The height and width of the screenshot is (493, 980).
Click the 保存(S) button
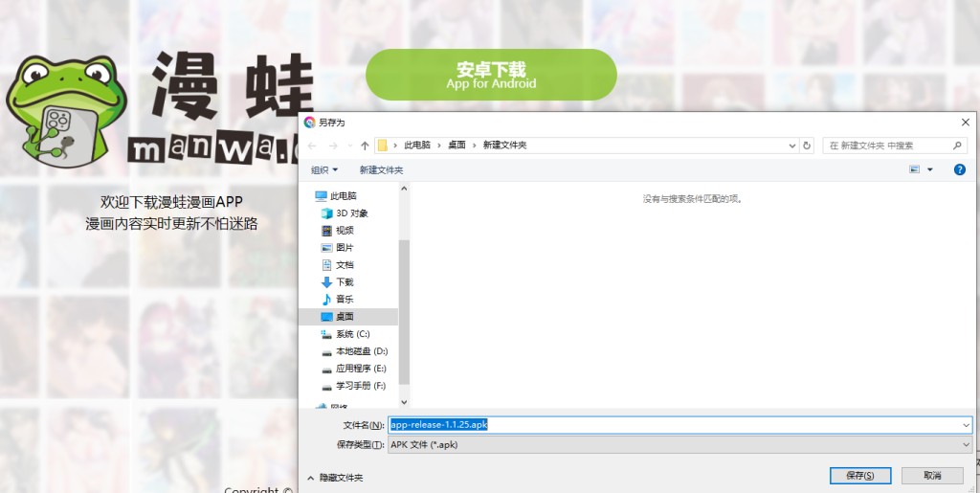tap(860, 476)
